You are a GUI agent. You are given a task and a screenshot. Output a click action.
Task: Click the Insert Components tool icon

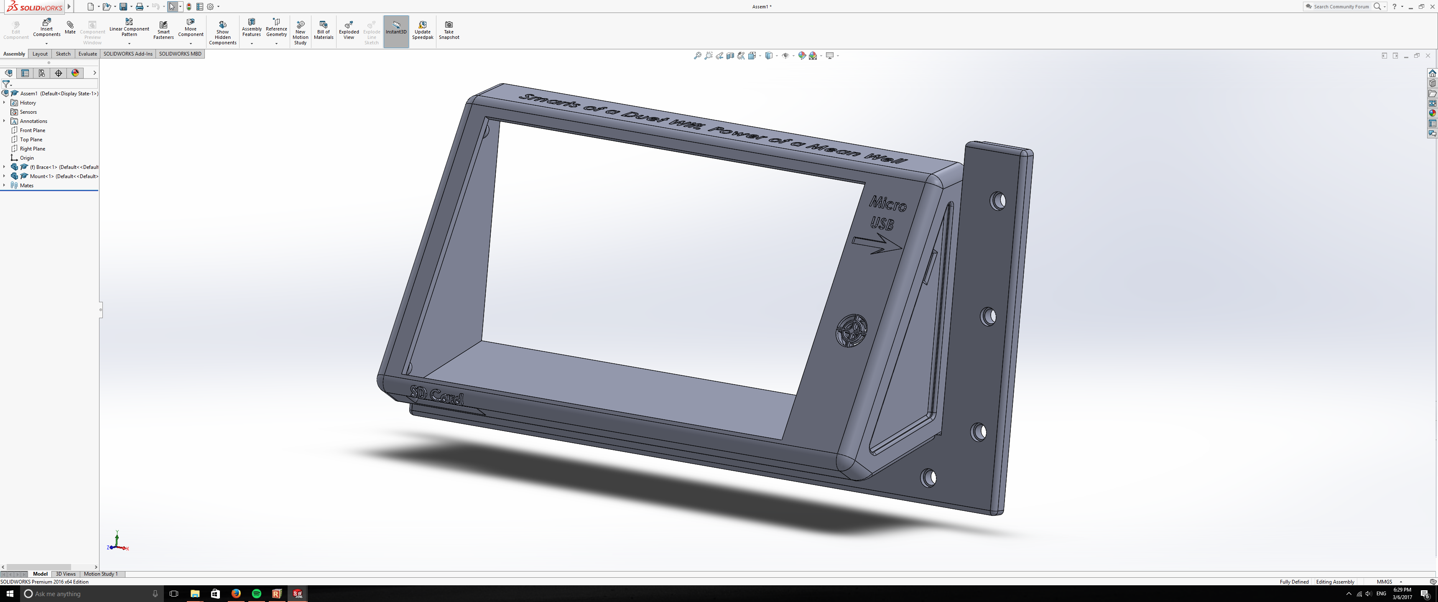(x=46, y=22)
